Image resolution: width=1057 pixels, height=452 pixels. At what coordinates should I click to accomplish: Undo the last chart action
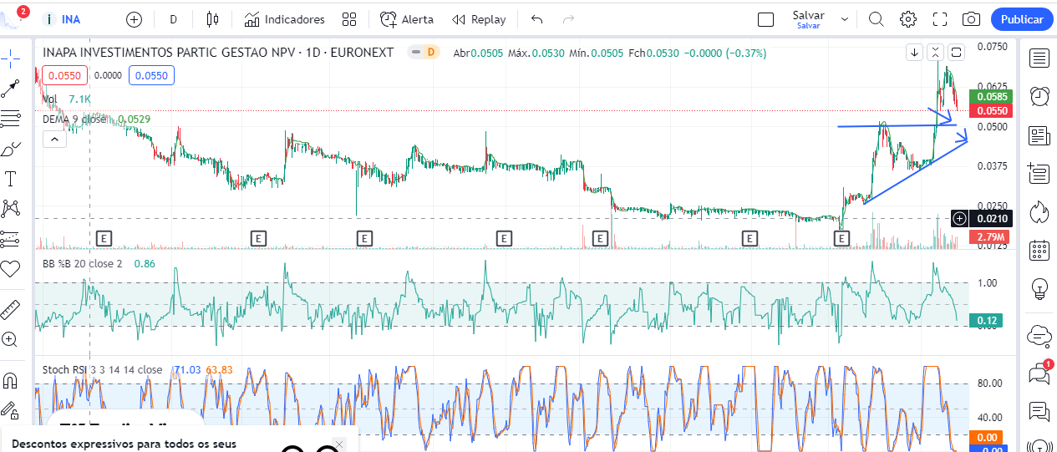[536, 19]
